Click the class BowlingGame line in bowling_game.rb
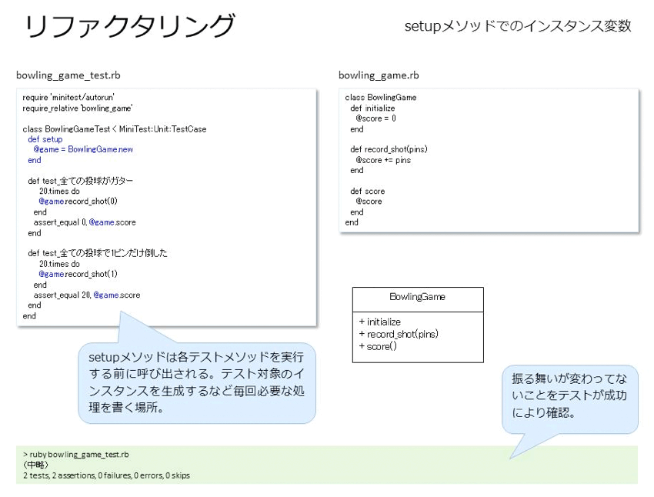Image resolution: width=654 pixels, height=497 pixels. (380, 97)
